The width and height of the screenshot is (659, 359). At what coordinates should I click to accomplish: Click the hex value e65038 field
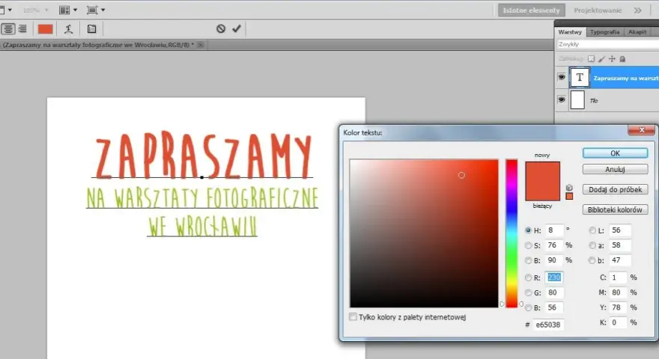[548, 325]
